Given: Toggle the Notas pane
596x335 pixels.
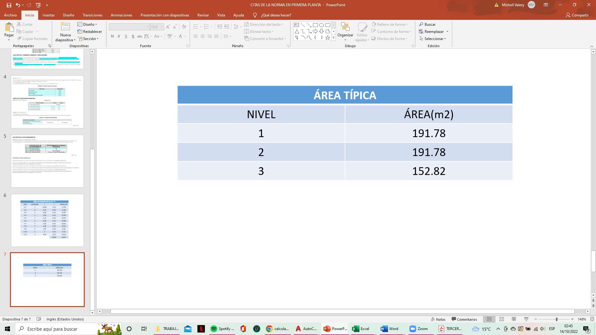Looking at the screenshot, I should pos(438,319).
